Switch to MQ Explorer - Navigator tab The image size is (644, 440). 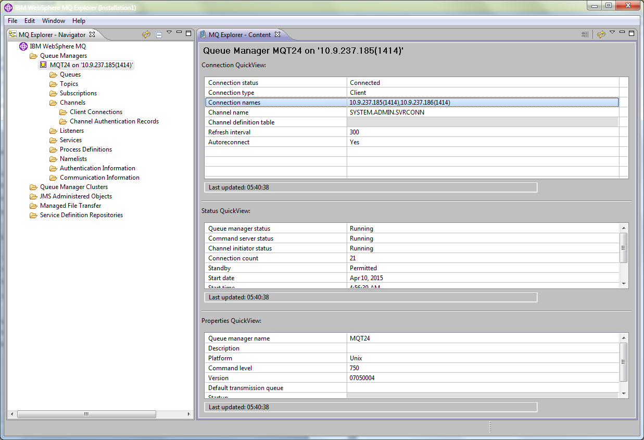pos(52,35)
